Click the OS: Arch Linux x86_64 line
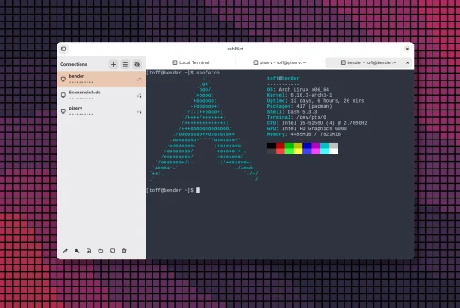 pyautogui.click(x=298, y=89)
